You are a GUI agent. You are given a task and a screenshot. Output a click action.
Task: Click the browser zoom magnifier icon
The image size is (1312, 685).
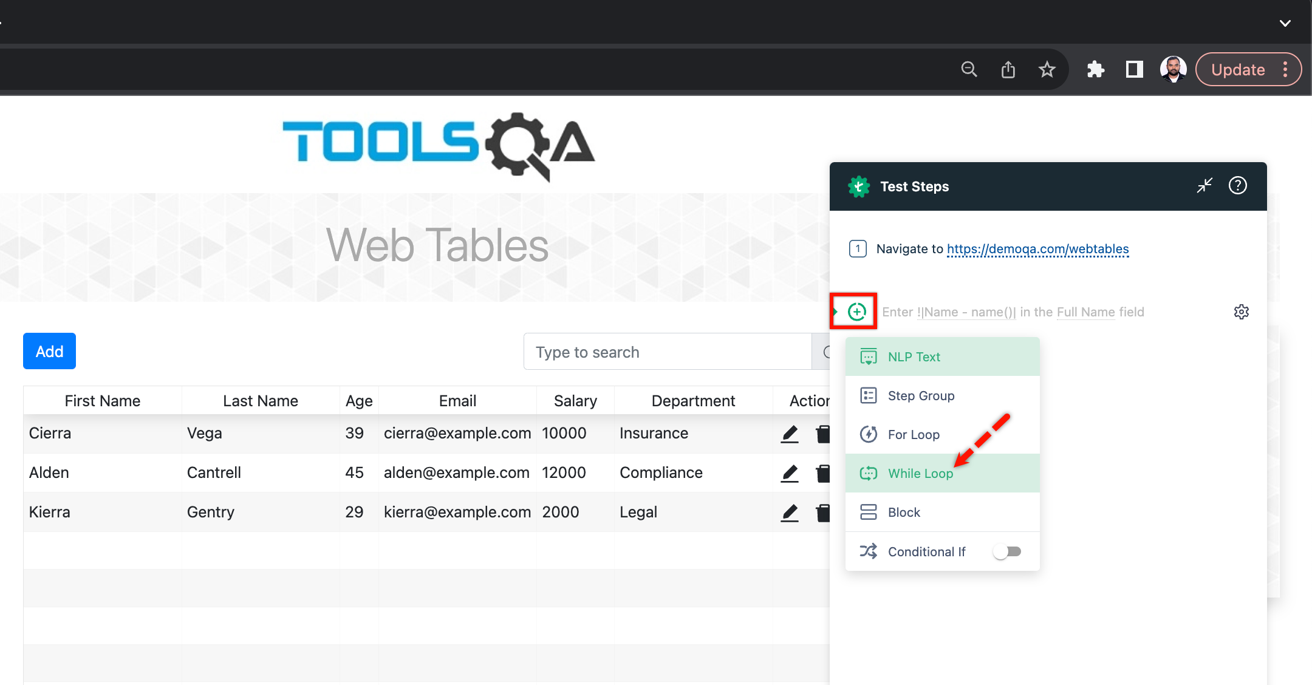coord(969,69)
